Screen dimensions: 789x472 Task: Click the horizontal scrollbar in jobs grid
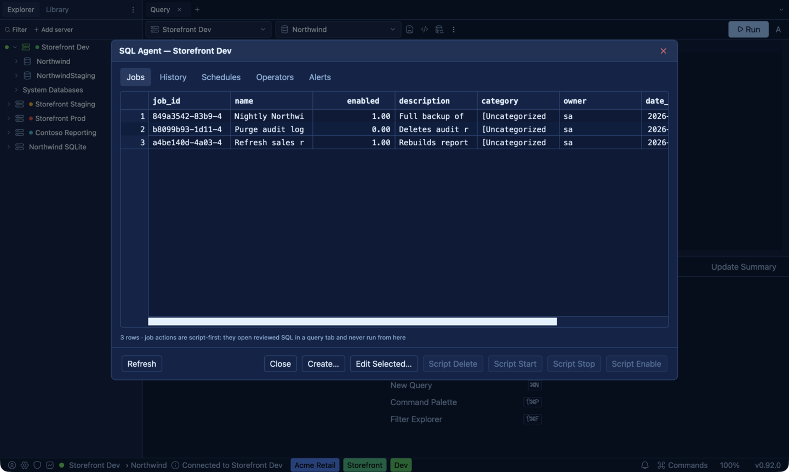(352, 322)
